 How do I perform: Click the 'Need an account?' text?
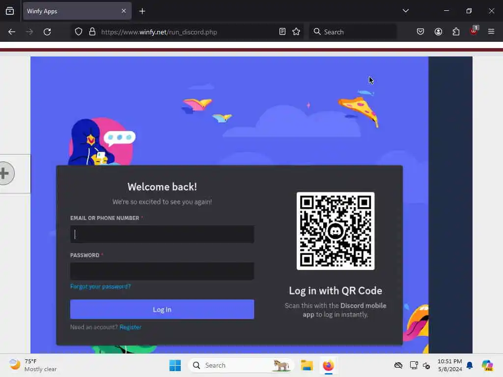coord(94,327)
